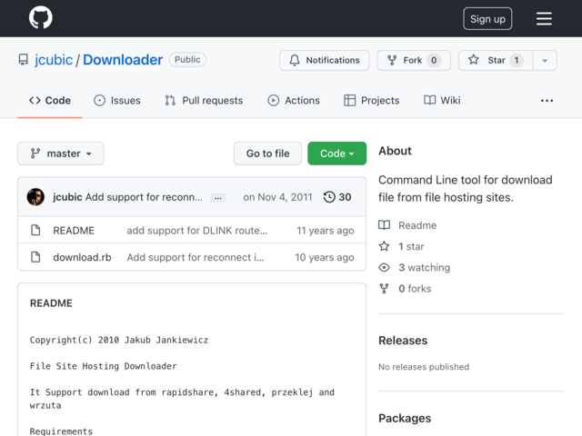582x436 pixels.
Task: Click the download.rb file icon
Action: [35, 257]
